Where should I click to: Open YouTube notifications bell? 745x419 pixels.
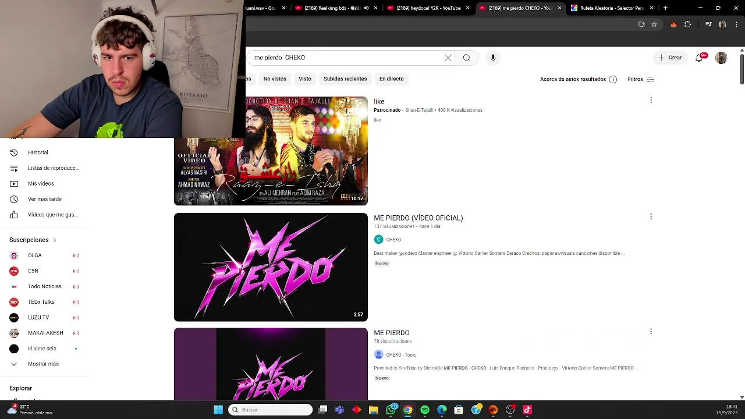pyautogui.click(x=699, y=58)
